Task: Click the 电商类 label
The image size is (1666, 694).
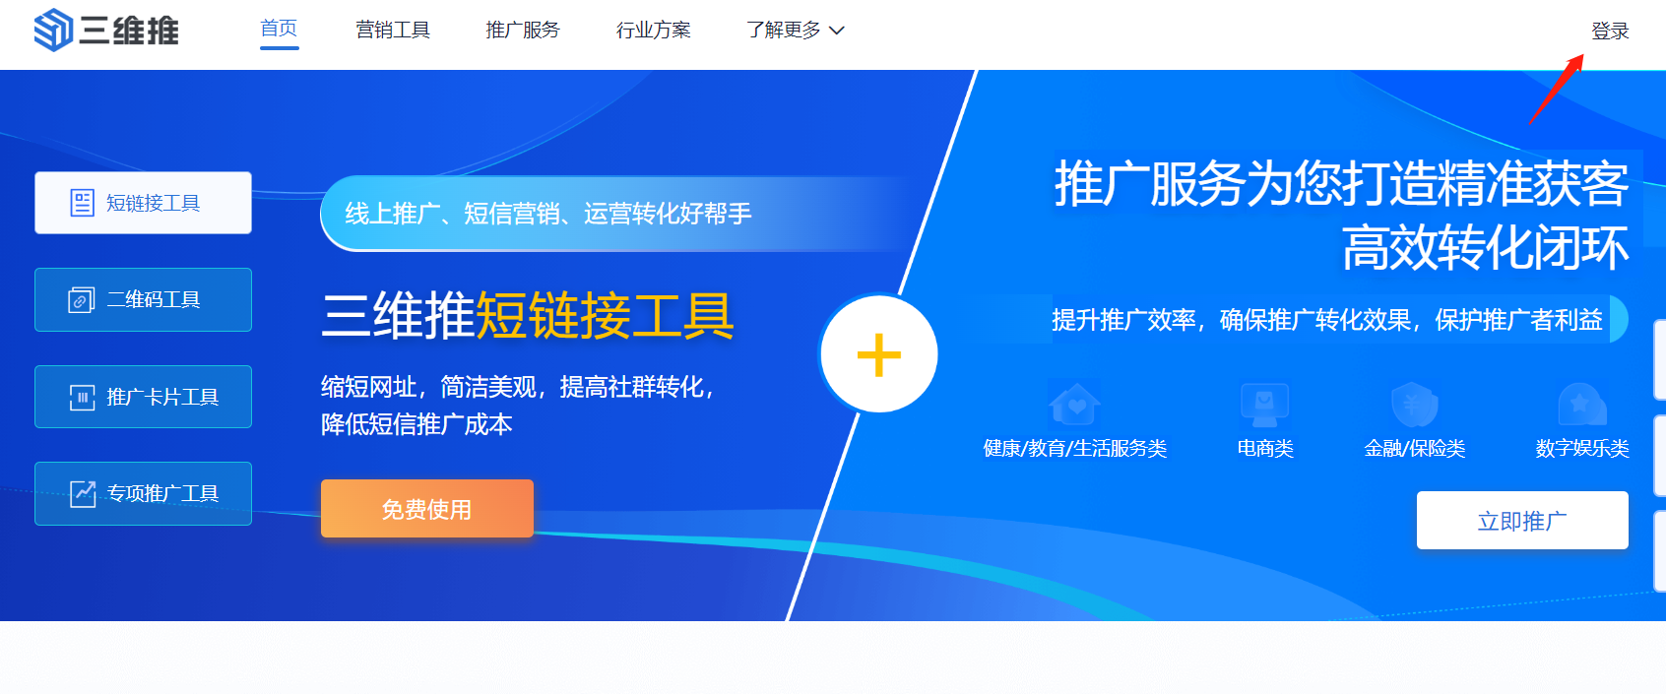Action: coord(1265,449)
